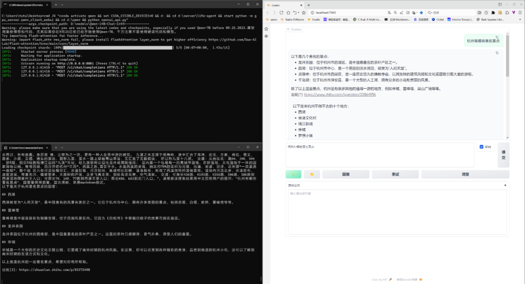Reload the localhost:7860 page
This screenshot has height=284, width=525.
click(x=280, y=12)
